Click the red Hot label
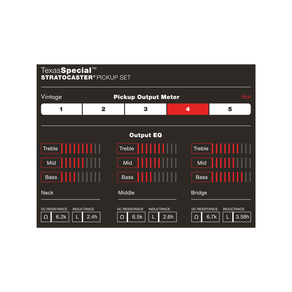Screen dimensions: 292x292 [x=246, y=97]
